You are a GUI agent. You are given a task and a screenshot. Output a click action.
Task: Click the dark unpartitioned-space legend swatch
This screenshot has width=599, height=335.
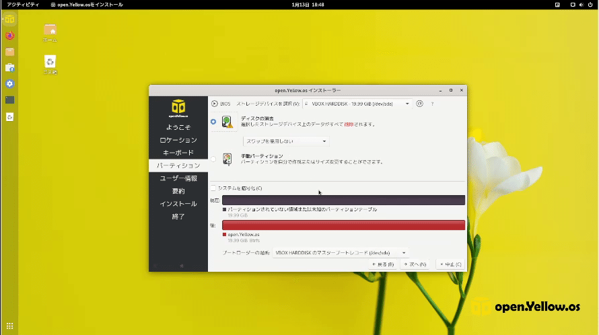pos(224,209)
